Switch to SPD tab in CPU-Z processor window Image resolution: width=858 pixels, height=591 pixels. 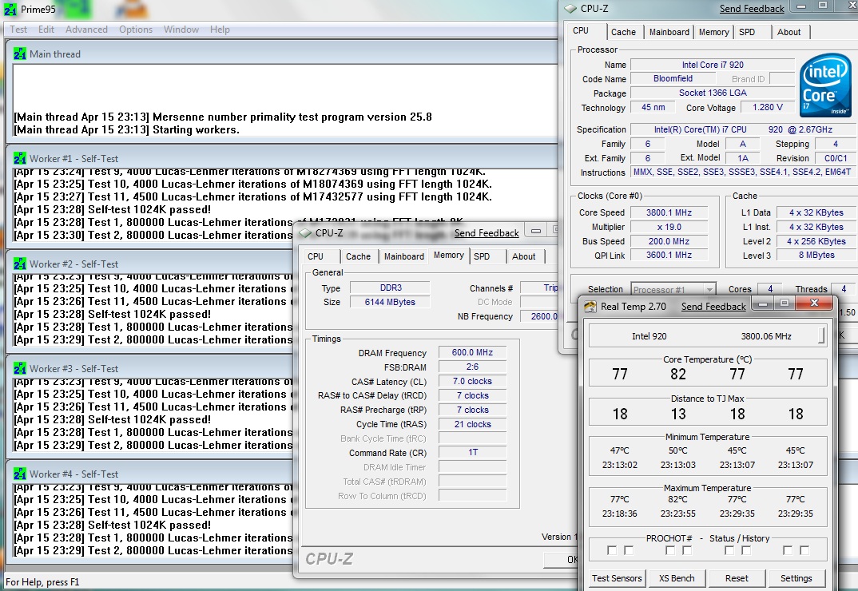tap(747, 32)
